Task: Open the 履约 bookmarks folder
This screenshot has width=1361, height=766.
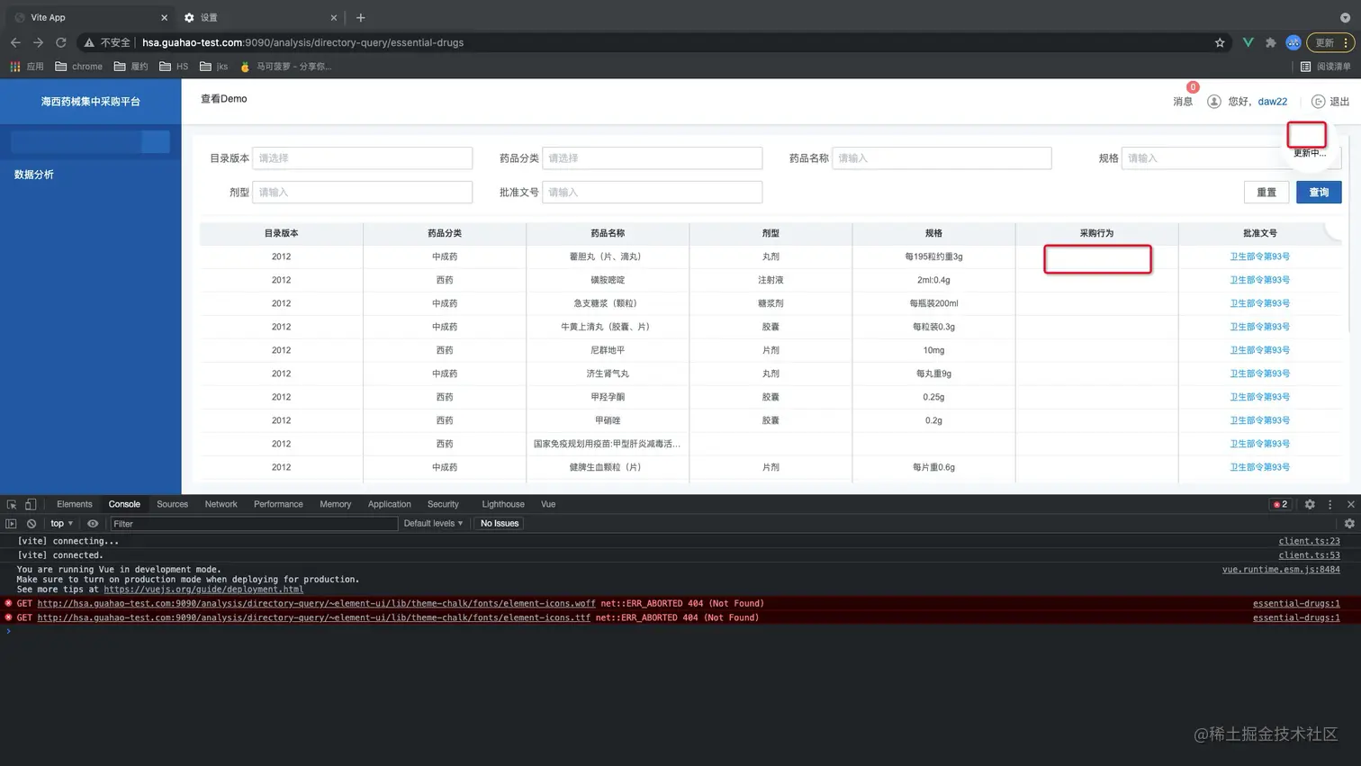Action: click(x=131, y=67)
